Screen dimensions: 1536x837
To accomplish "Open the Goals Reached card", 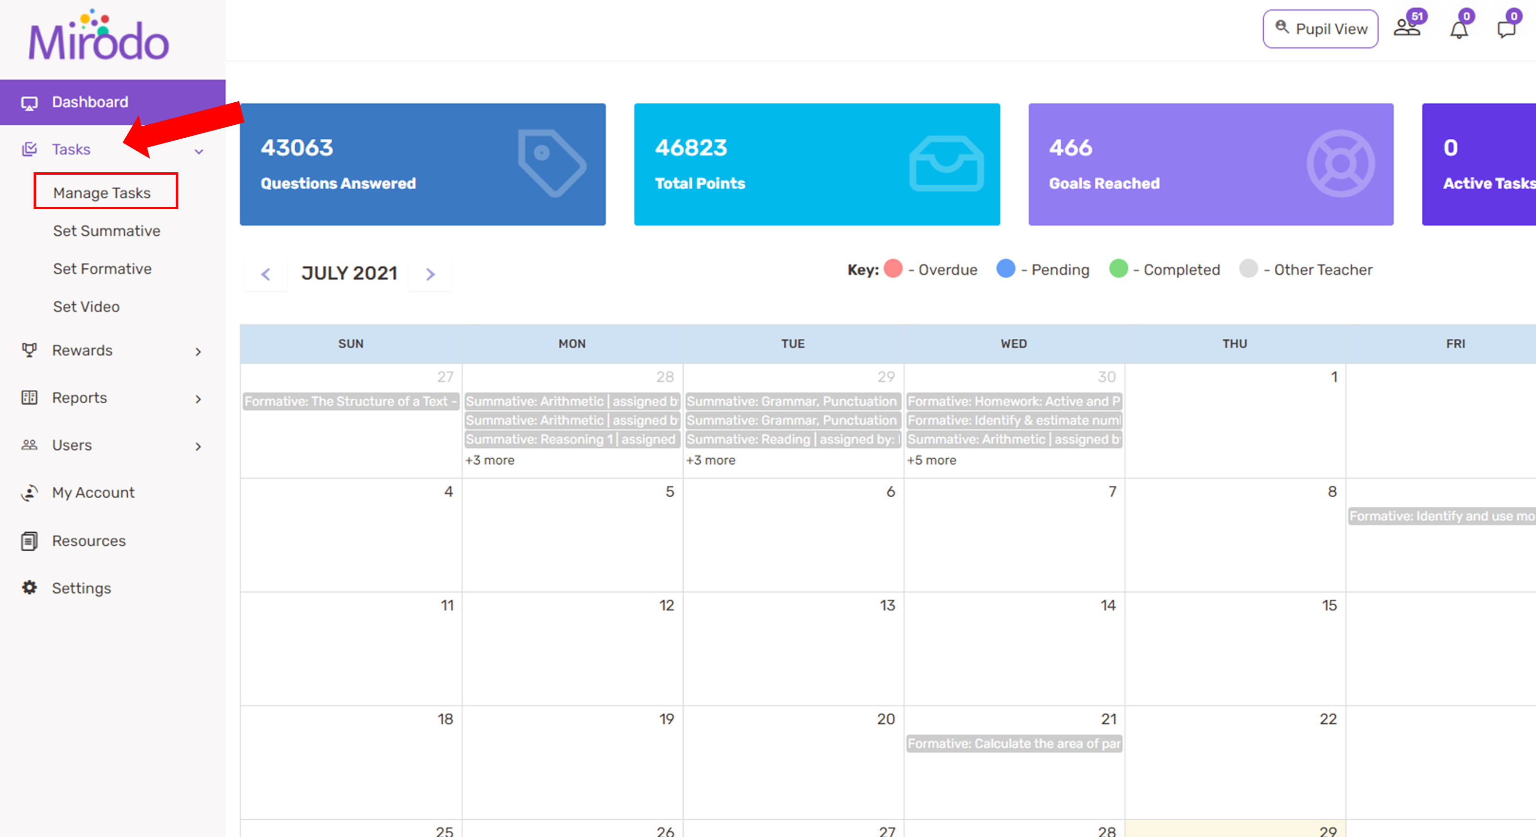I will click(x=1211, y=164).
